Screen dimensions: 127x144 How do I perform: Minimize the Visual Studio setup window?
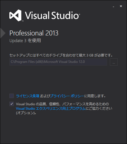pyautogui.click(x=113, y=6)
